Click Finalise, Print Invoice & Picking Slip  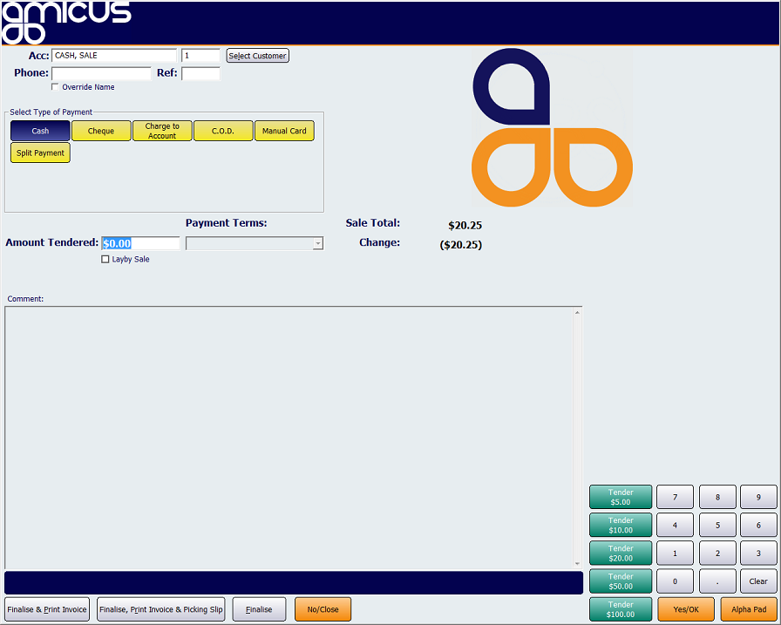161,609
